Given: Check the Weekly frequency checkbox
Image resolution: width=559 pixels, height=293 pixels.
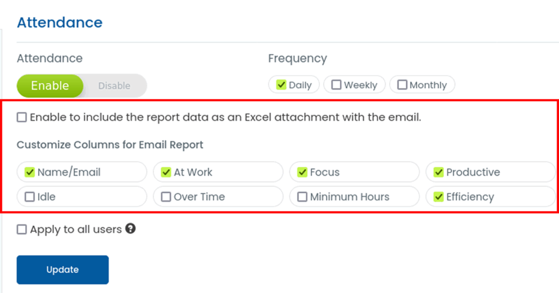Looking at the screenshot, I should [x=337, y=85].
